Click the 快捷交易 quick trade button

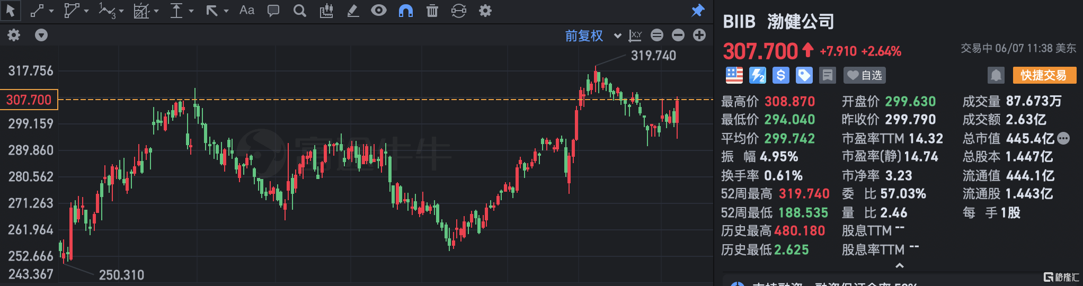(1044, 75)
